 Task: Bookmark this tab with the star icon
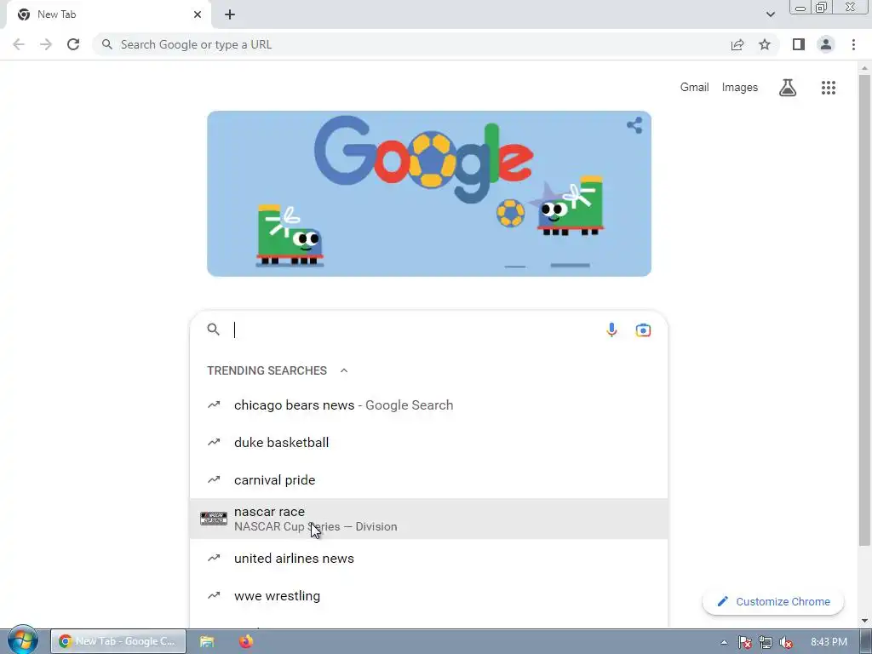[765, 44]
